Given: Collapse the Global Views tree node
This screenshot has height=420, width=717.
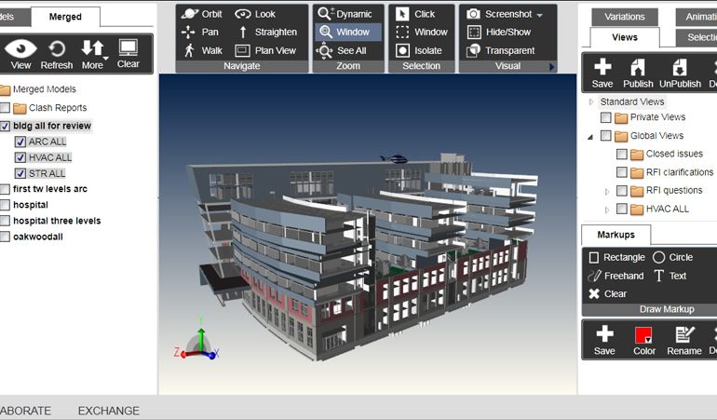Looking at the screenshot, I should point(590,136).
